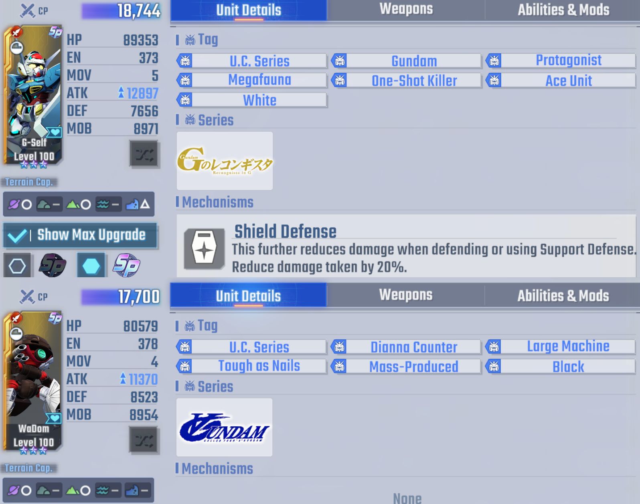Viewport: 640px width, 504px height.
Task: Click G-Self's Terrain Cap. label
Action: (x=29, y=182)
